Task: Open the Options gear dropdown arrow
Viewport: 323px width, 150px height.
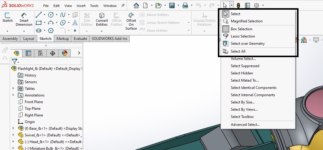Action: tap(263, 5)
